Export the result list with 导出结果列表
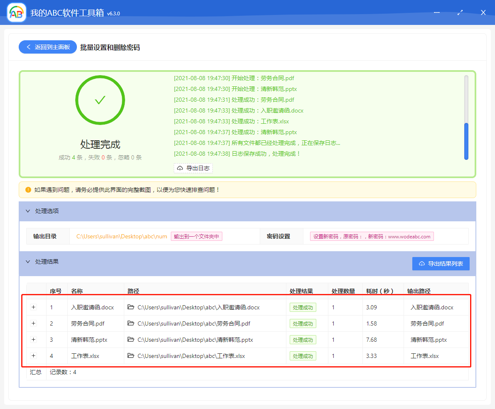Image resolution: width=495 pixels, height=409 pixels. 441,263
